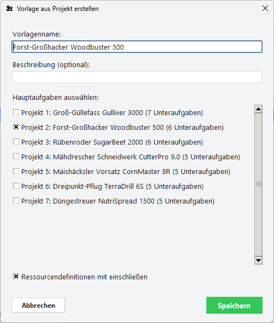Image resolution: width=274 pixels, height=323 pixels.
Task: Uncheck Projekt 2 Forst-Großhacker Woodbuster 500
Action: click(x=16, y=127)
